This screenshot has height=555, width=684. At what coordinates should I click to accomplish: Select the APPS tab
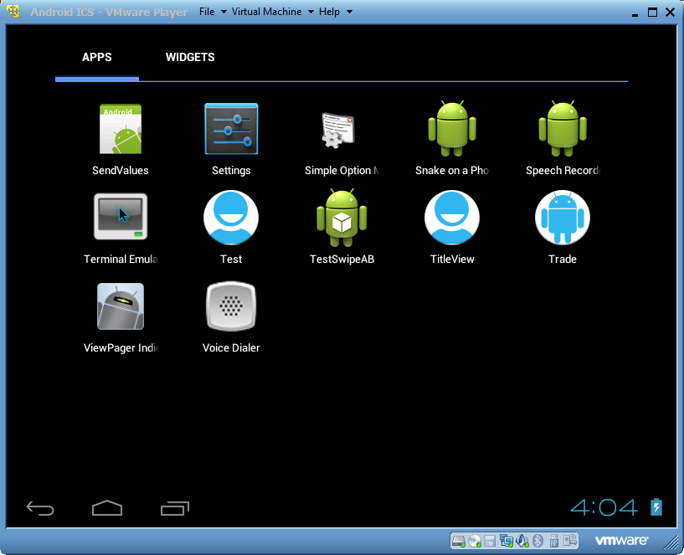tap(96, 57)
